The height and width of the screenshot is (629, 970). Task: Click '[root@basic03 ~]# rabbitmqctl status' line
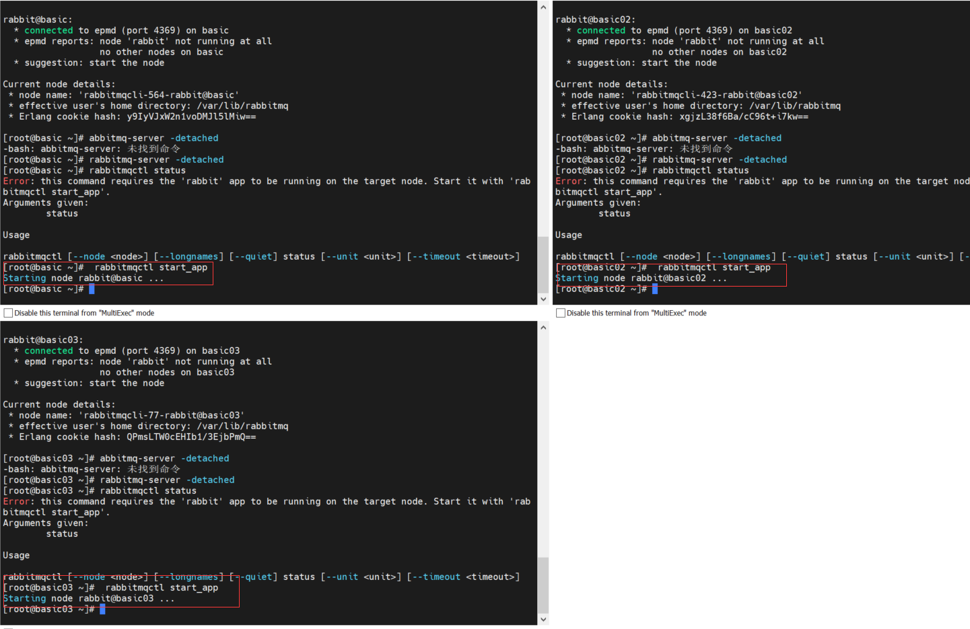point(100,490)
